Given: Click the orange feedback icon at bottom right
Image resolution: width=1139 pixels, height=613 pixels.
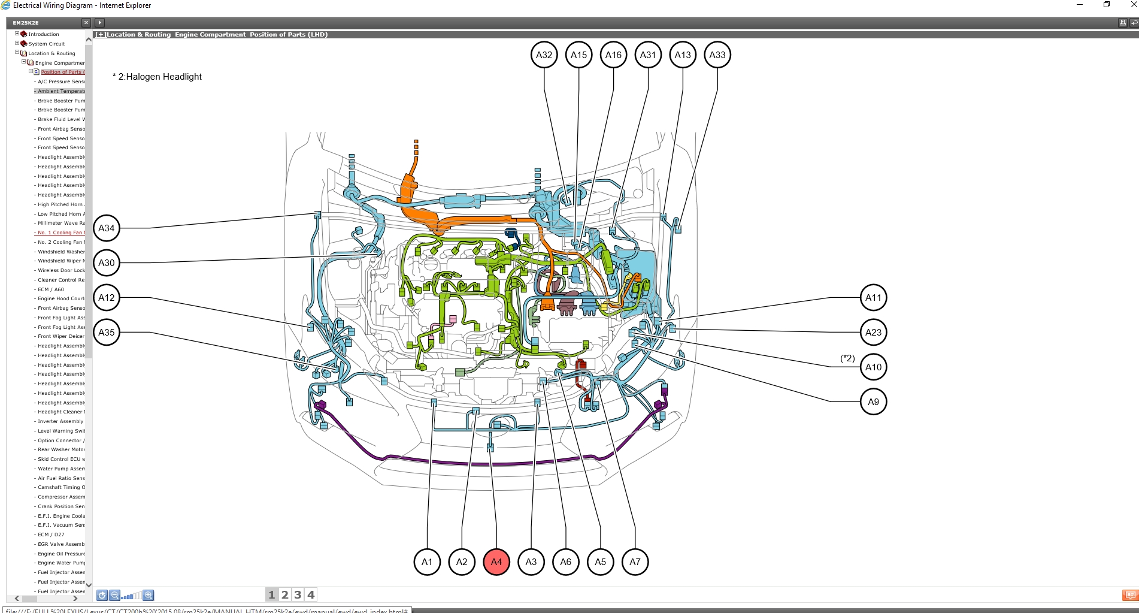Looking at the screenshot, I should (1129, 595).
